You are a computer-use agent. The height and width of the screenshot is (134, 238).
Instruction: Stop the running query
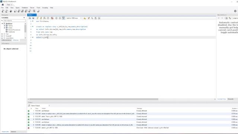point(48,18)
